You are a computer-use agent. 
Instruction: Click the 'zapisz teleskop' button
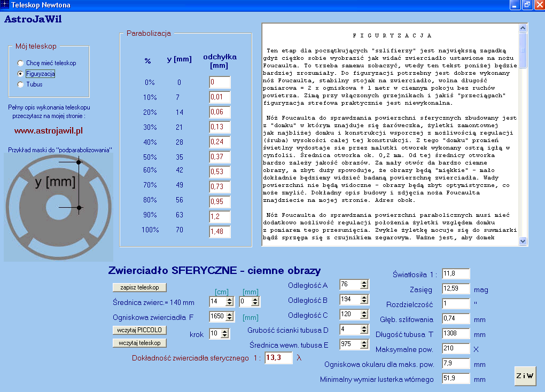[139, 287]
